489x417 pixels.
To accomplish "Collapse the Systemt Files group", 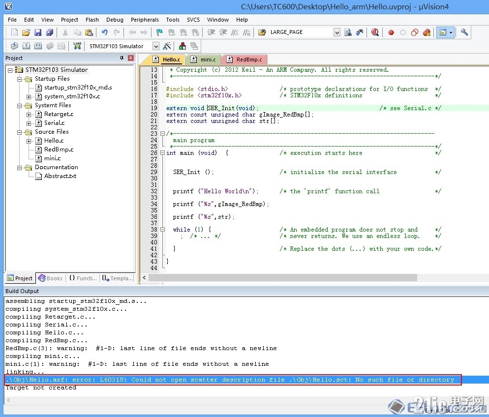I will [19, 106].
